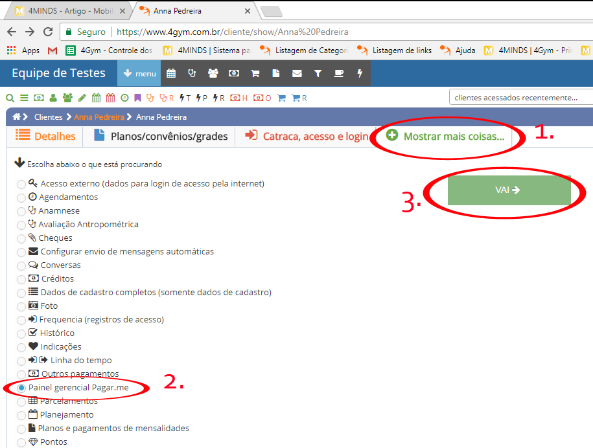Click the coffee cup icon in the toolbar
Viewport: 593px width, 448px height.
pyautogui.click(x=339, y=74)
